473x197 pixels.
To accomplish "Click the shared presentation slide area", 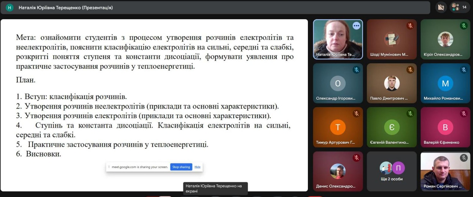I will (154, 105).
